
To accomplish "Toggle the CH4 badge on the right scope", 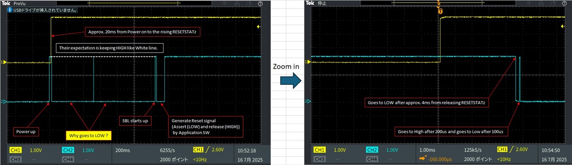I will (x=372, y=159).
